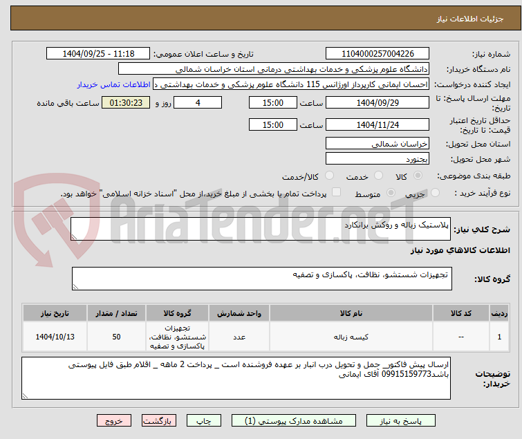Click the شرح کلی نیاز text area

[x=261, y=229]
